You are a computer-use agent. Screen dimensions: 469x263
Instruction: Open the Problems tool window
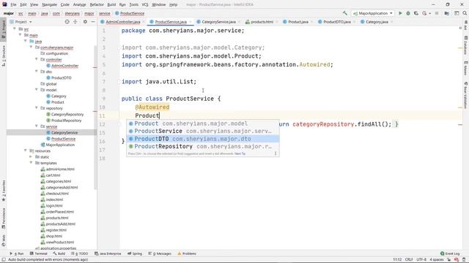click(187, 254)
